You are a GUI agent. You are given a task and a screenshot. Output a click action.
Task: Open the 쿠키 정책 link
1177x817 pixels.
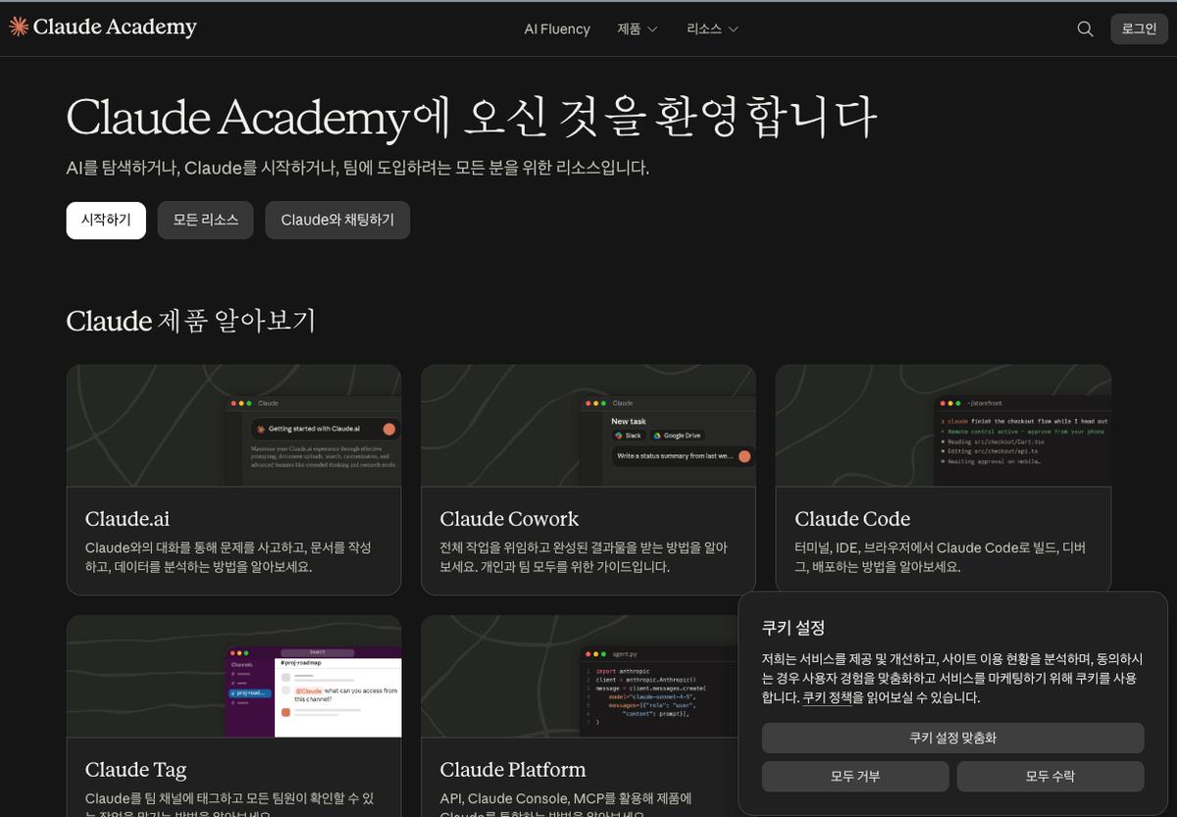click(827, 697)
